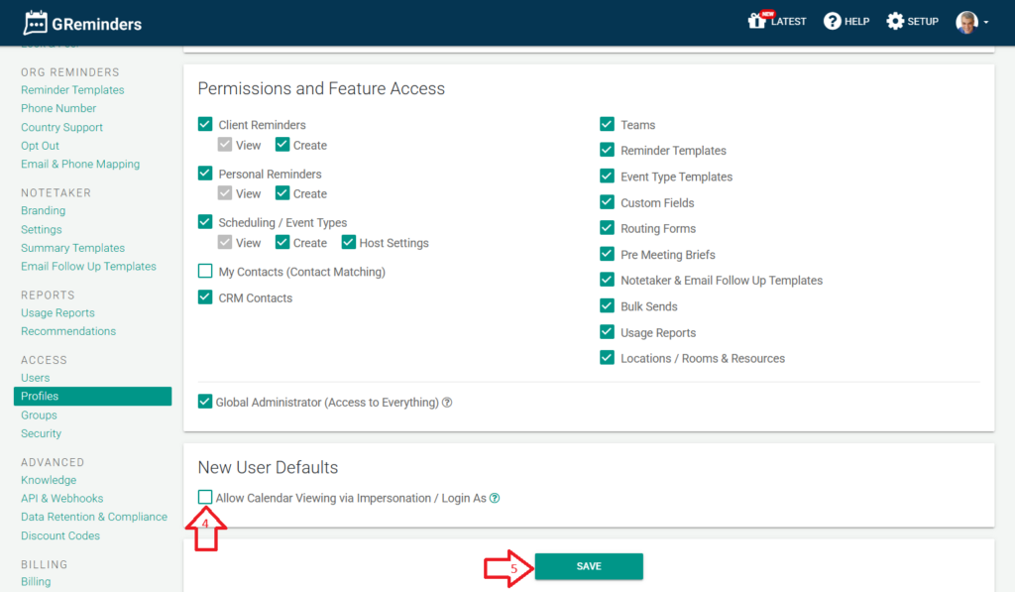
Task: Uncheck the Global Administrator checkbox
Action: click(x=205, y=402)
